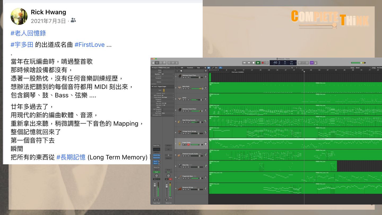Toggle the Inspector button in Logic toolbar
The height and width of the screenshot is (215, 382).
[157, 63]
